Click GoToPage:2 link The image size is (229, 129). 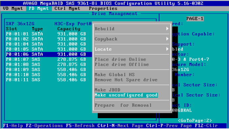click(x=195, y=120)
